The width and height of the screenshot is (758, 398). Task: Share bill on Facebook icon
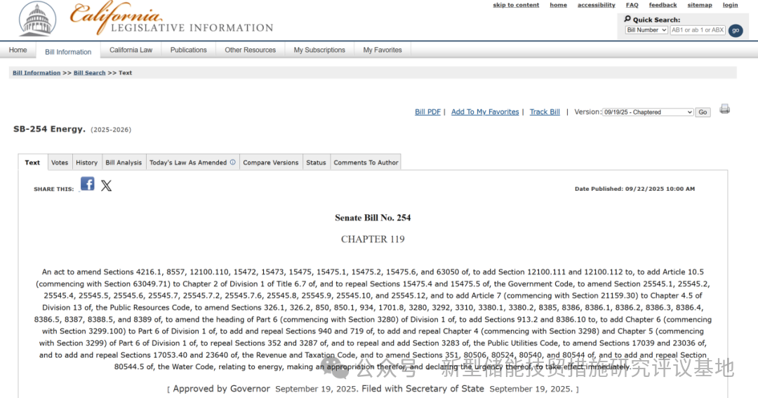[x=87, y=184]
